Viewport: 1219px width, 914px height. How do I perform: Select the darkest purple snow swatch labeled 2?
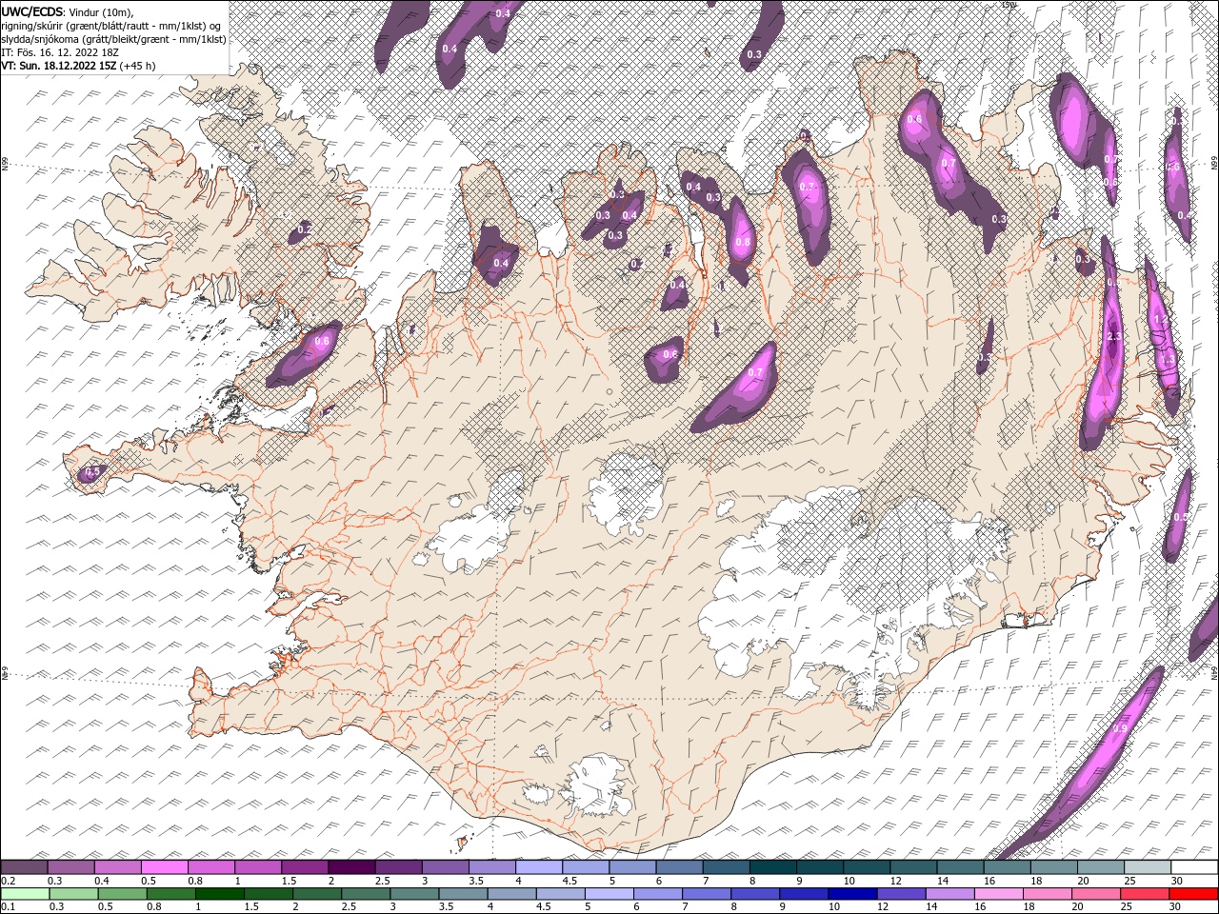click(x=351, y=866)
